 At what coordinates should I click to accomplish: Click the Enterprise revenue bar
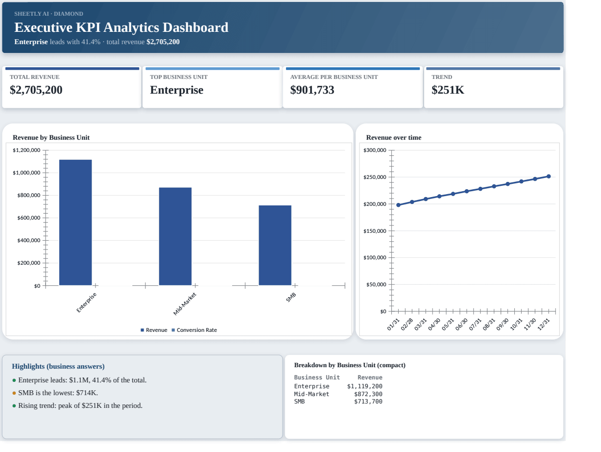tap(75, 222)
